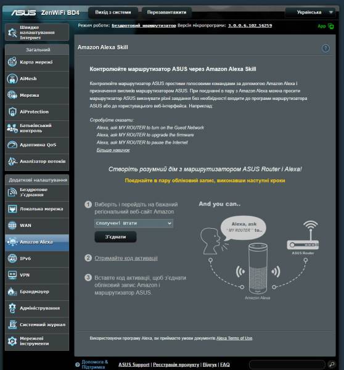Click the Вихід з системи logout button
Image resolution: width=344 pixels, height=370 pixels.
click(113, 12)
